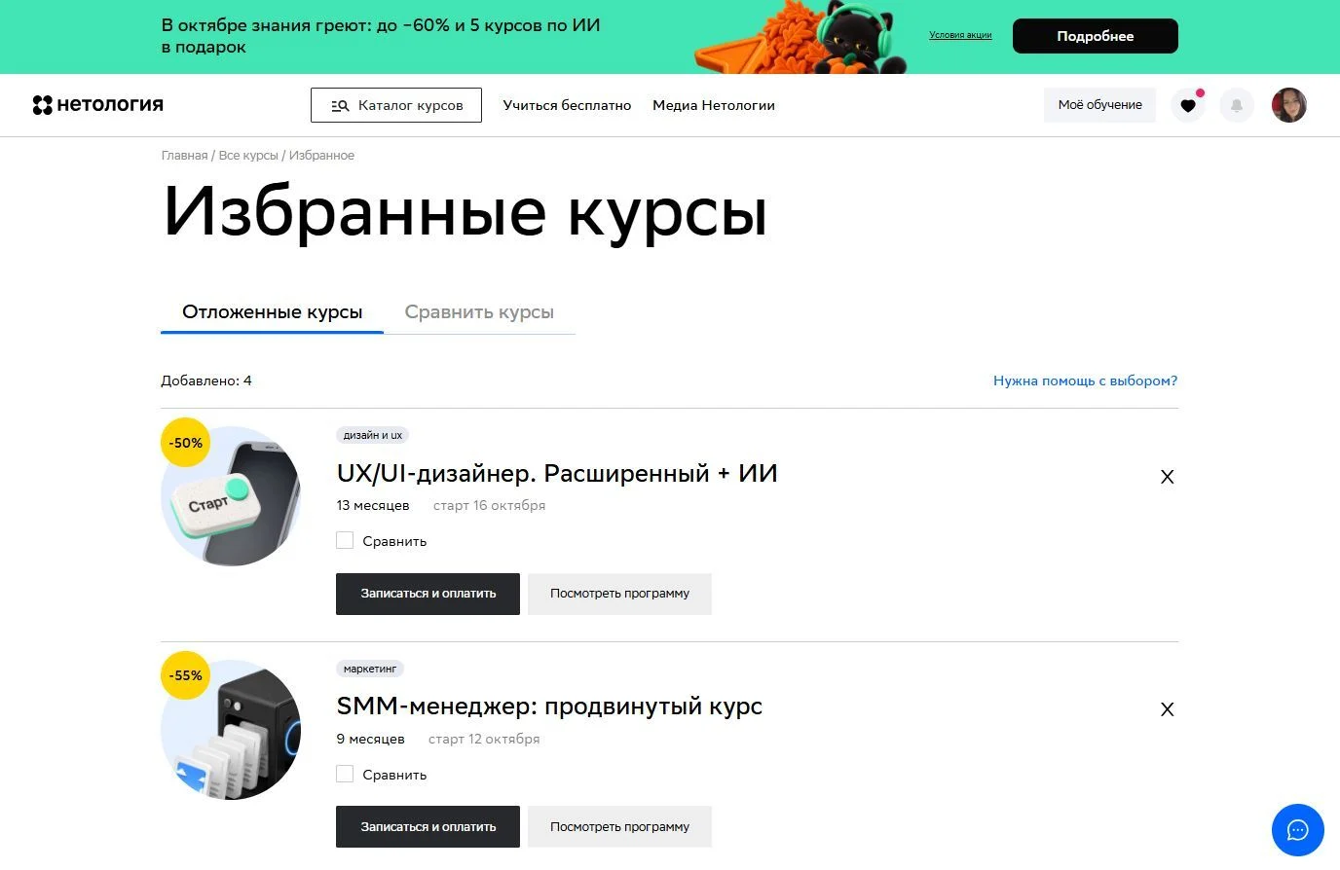
Task: Click the Избранные курсы page heading
Action: coord(465,211)
